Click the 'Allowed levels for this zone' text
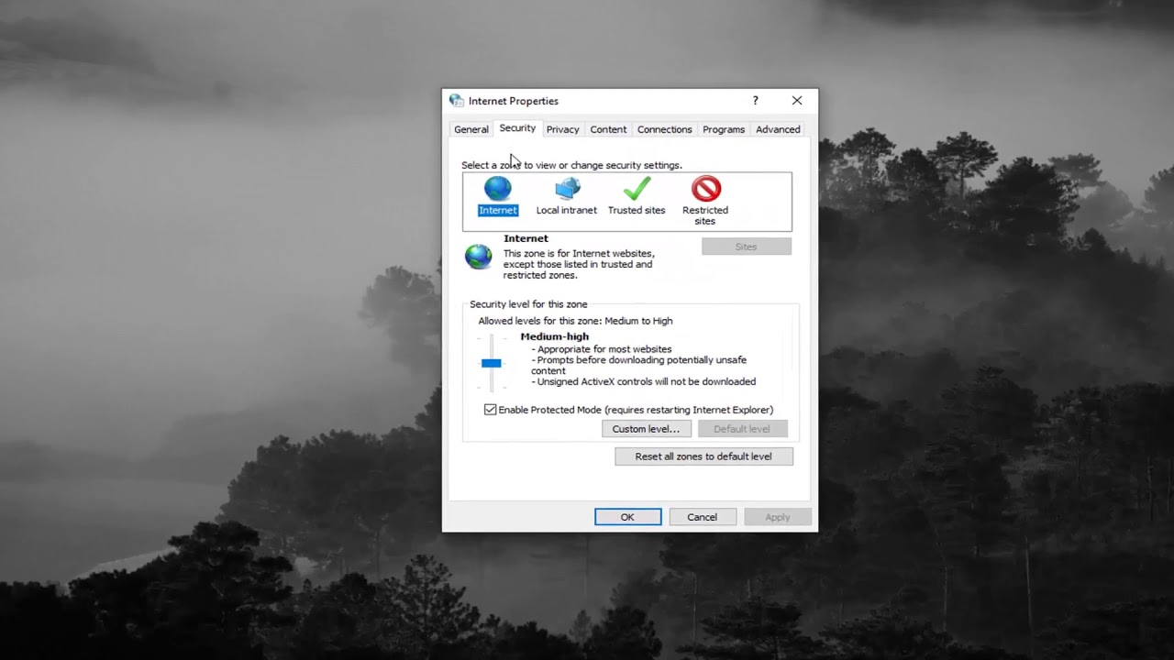Screen dimensions: 1174x660 (x=575, y=321)
